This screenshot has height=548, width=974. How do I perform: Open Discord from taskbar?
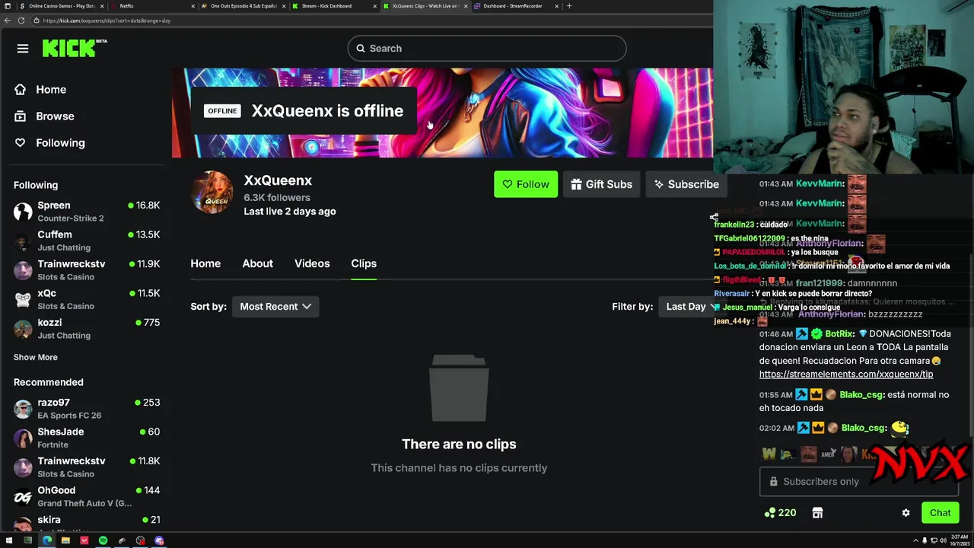[x=159, y=540]
